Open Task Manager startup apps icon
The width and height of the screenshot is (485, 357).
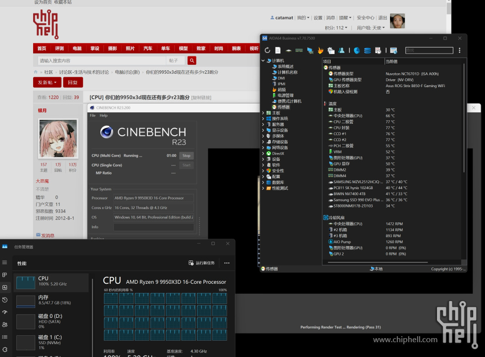(4, 312)
